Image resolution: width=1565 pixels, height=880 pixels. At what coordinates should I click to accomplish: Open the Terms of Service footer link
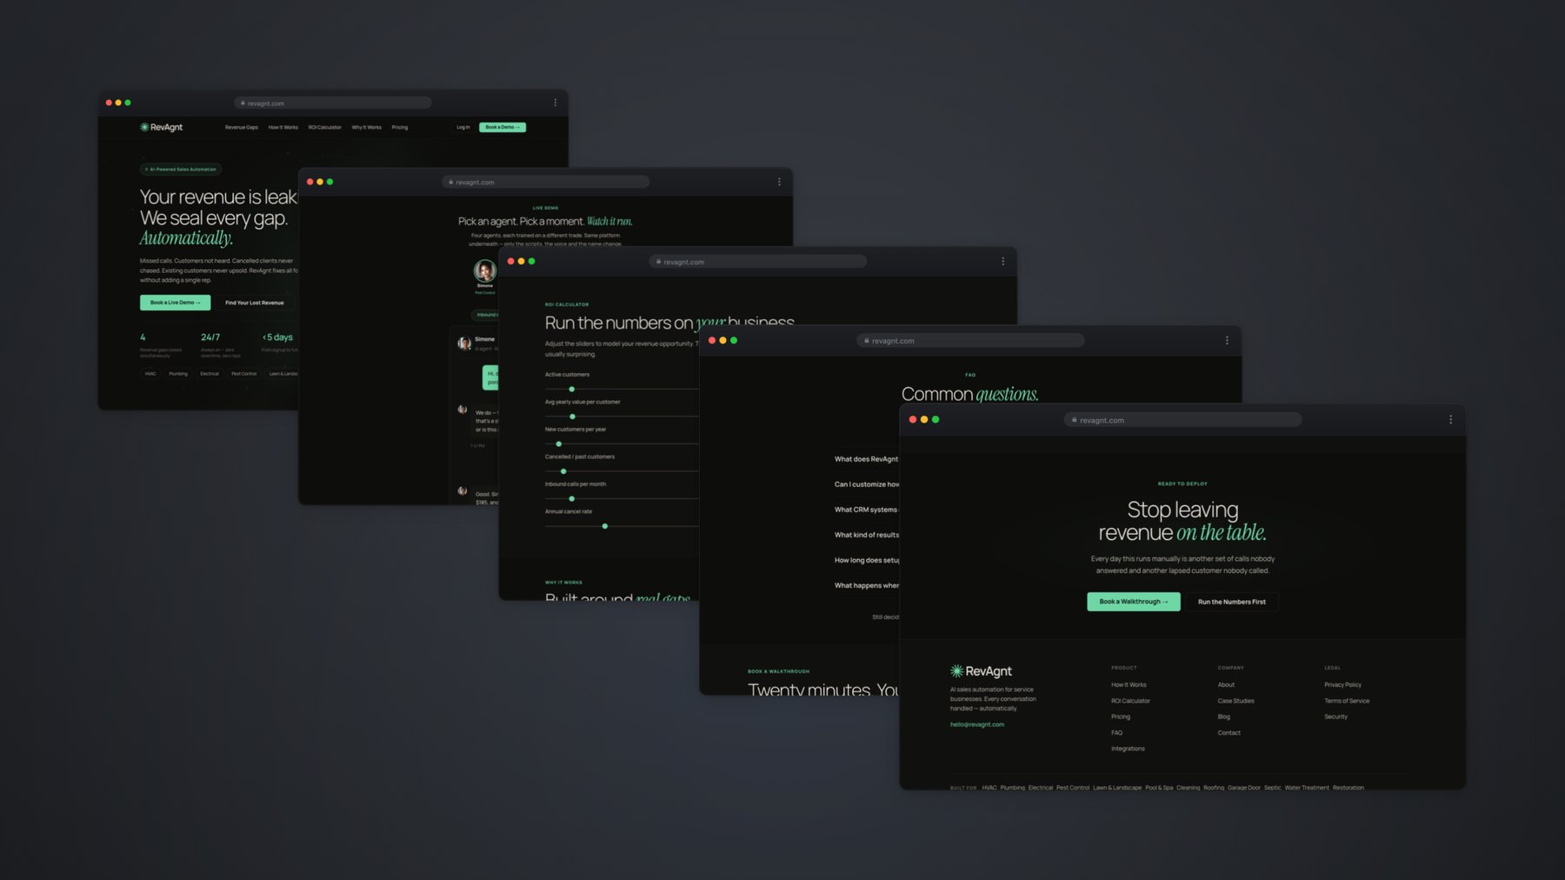(1347, 701)
